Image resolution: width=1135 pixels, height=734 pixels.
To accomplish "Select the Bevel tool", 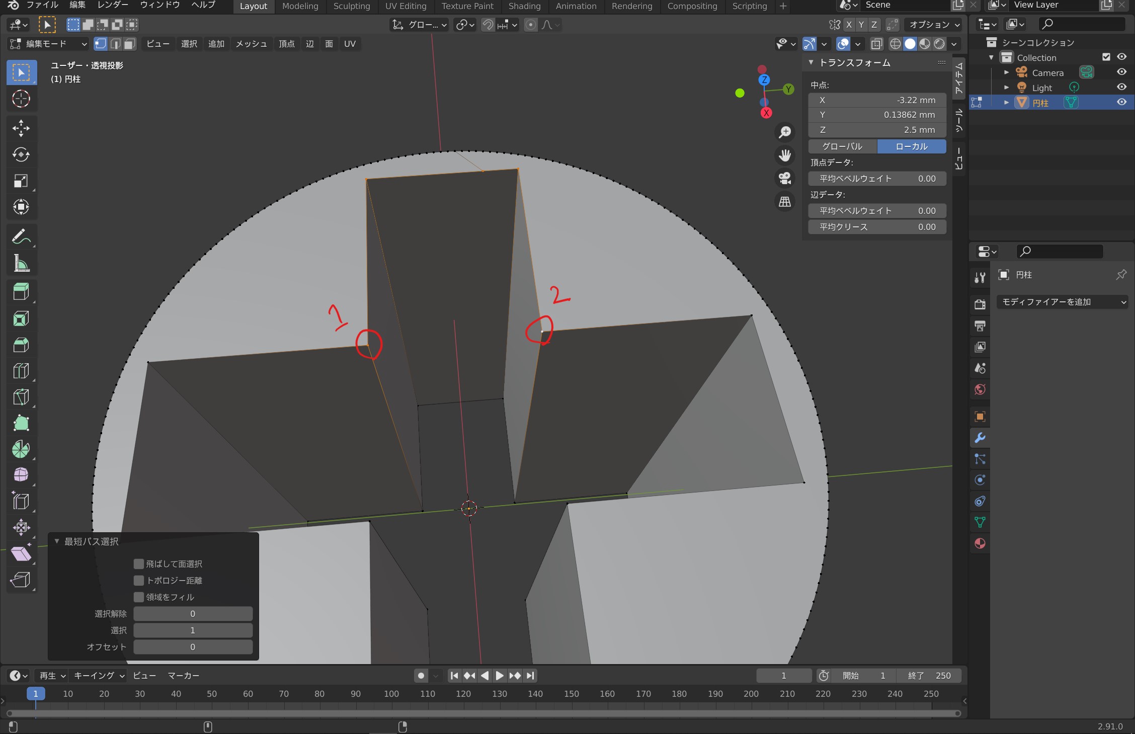I will [21, 345].
